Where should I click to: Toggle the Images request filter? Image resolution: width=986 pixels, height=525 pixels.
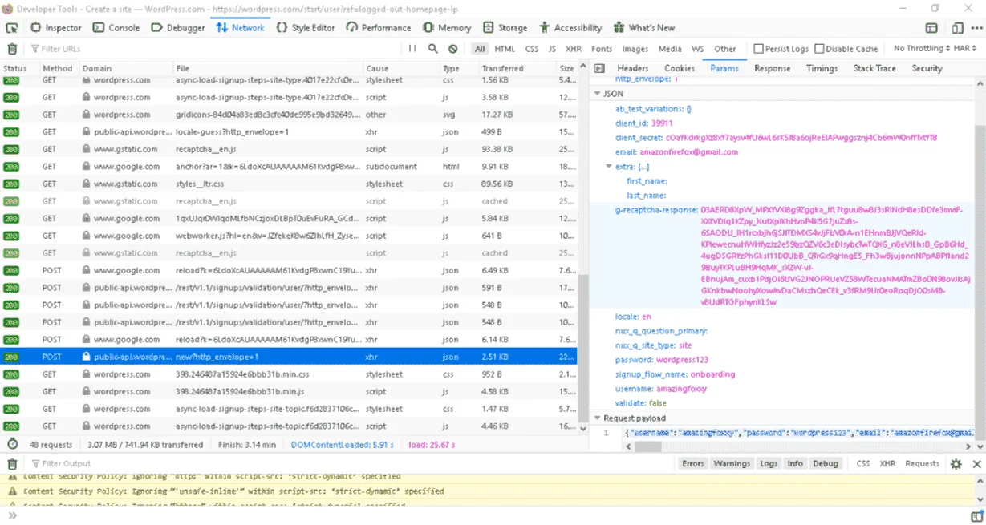point(635,49)
